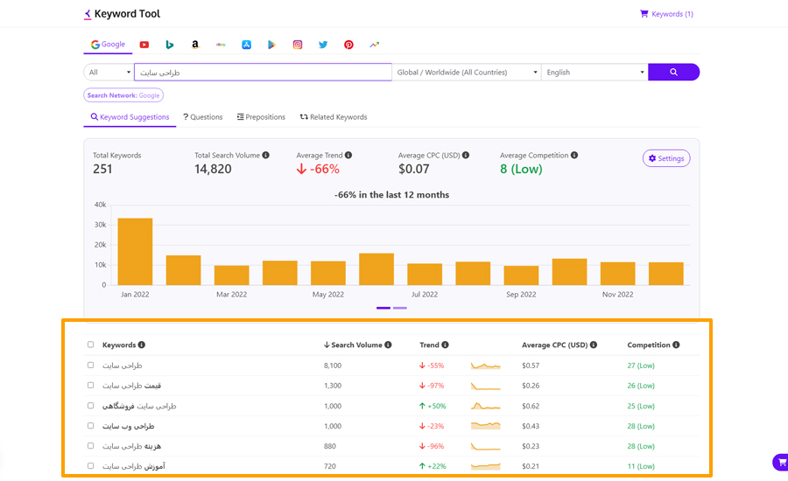Screen dimensions: 788x481
Task: Open the Google Trends source icon
Action: pyautogui.click(x=375, y=45)
